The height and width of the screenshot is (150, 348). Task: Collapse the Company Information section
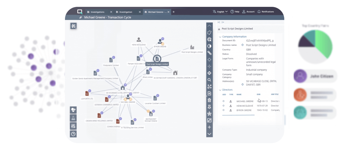tap(220, 37)
